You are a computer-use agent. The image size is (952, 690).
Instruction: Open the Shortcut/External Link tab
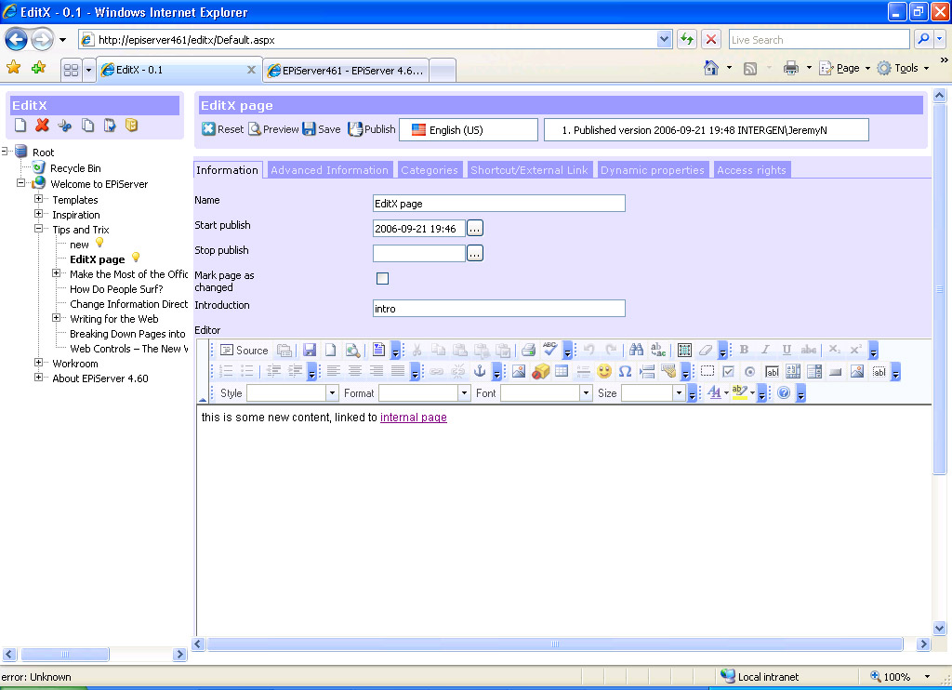(529, 170)
